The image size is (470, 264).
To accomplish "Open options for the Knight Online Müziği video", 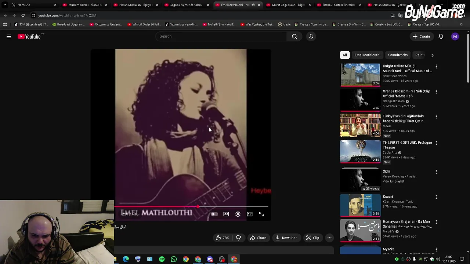I will [436, 67].
